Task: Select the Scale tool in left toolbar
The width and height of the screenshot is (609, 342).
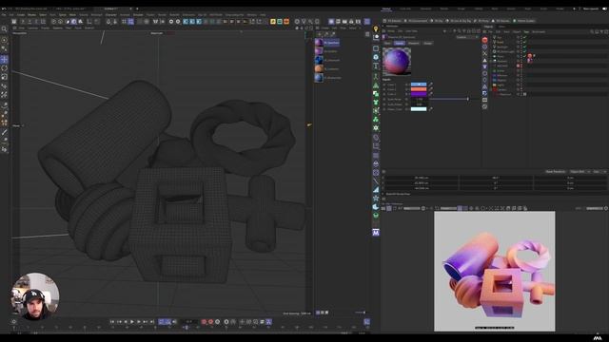Action: coord(4,77)
